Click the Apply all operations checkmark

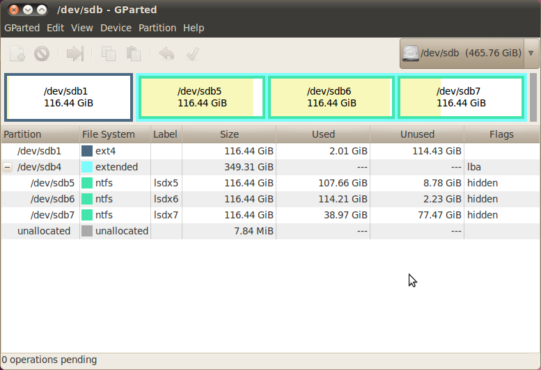193,54
